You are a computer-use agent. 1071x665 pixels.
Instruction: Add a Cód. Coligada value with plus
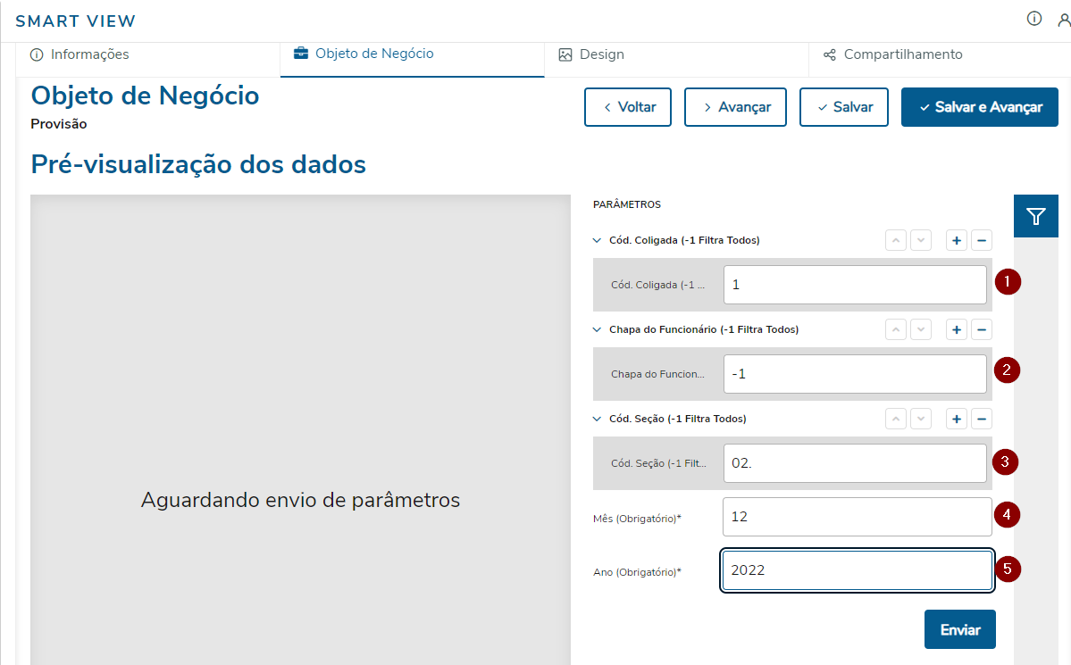point(956,240)
